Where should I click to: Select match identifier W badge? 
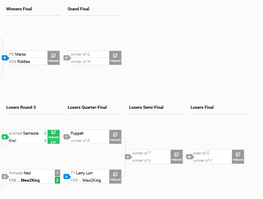[190, 157]
